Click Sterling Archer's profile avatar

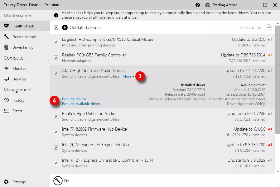(x=207, y=5)
